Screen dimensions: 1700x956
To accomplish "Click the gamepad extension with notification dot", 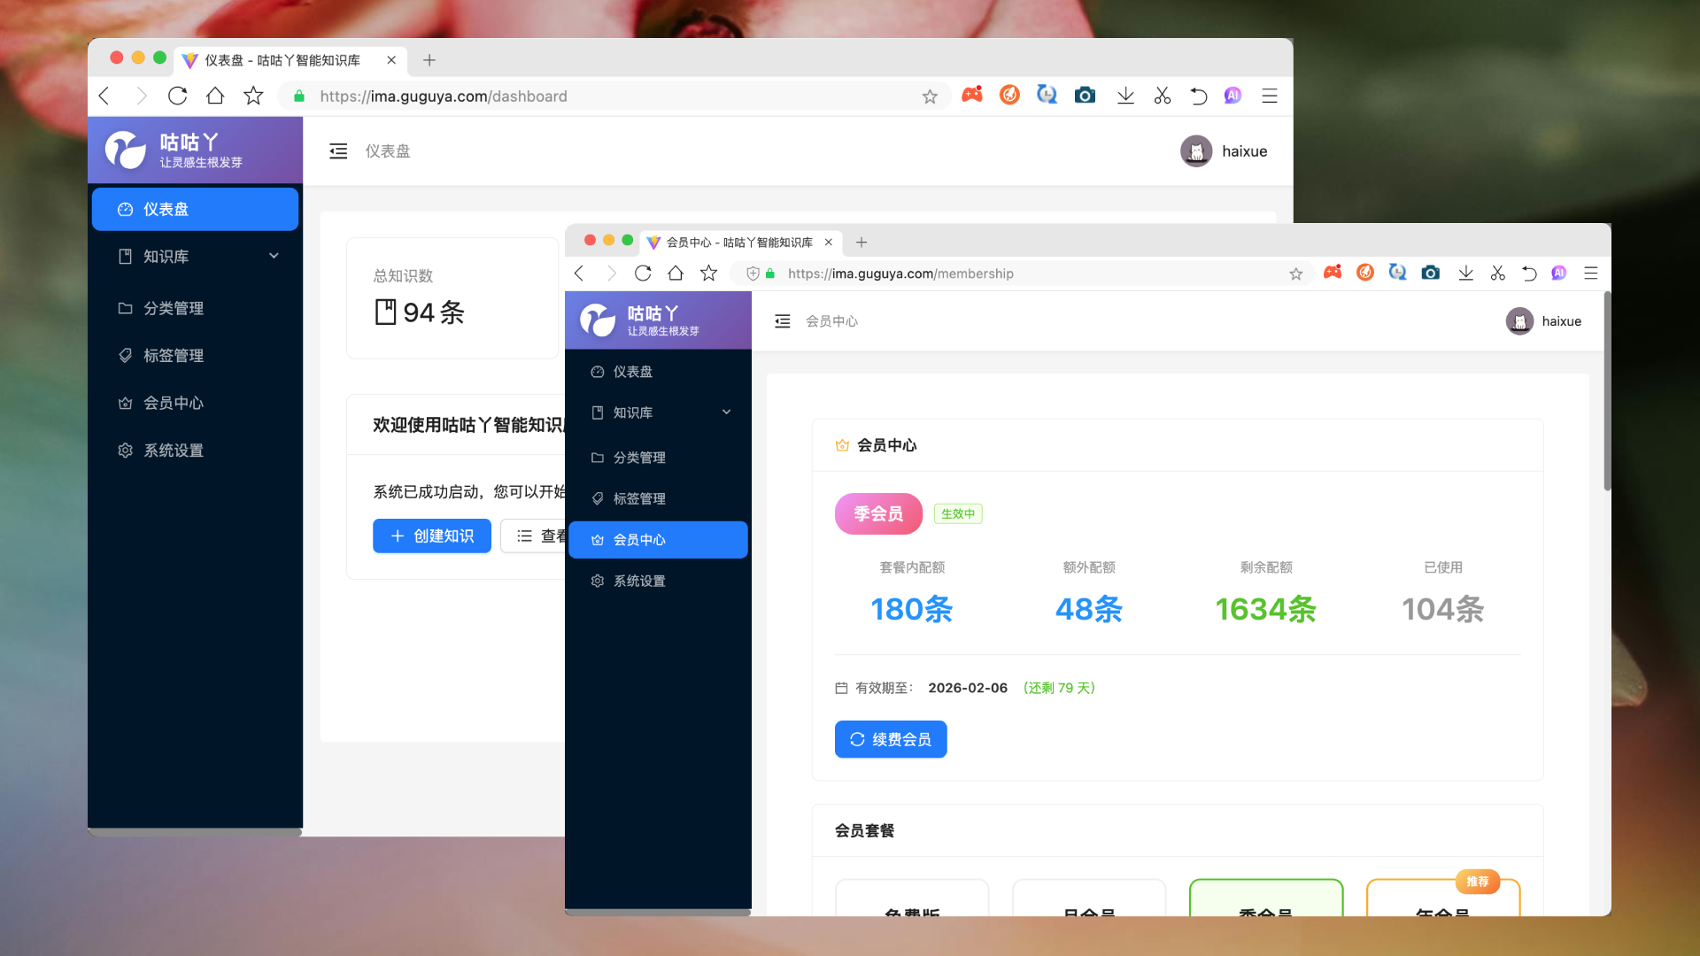I will 1332,274.
